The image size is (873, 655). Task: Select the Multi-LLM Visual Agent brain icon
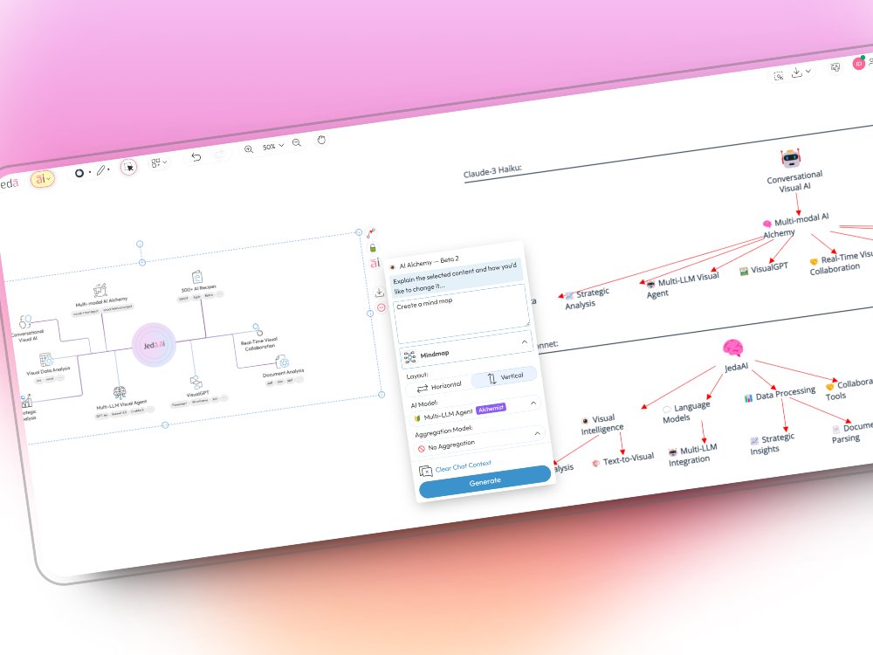click(119, 393)
